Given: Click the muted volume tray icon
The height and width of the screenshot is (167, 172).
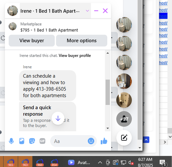Looking at the screenshot, I should pyautogui.click(x=131, y=163).
